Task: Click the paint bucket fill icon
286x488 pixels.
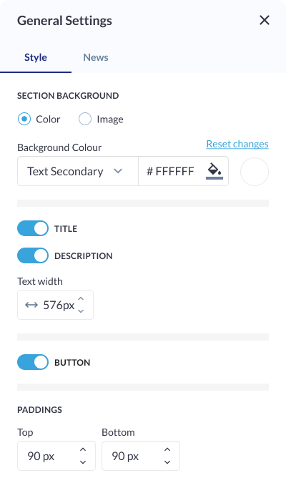Action: 214,171
